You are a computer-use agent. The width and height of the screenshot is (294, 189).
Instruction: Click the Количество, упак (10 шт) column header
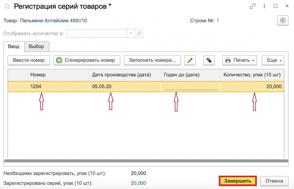pos(252,75)
